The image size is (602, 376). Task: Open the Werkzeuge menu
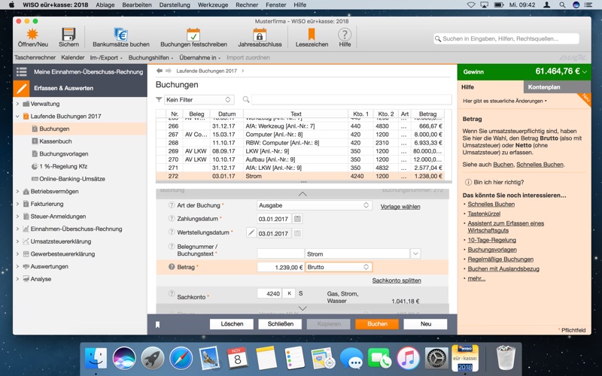213,5
